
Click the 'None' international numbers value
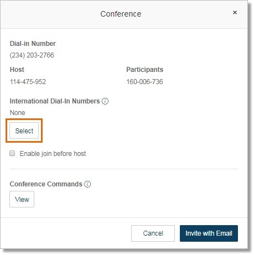[x=17, y=112]
